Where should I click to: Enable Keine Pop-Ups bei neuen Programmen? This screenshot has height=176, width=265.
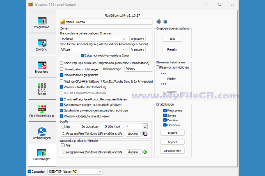(61, 63)
